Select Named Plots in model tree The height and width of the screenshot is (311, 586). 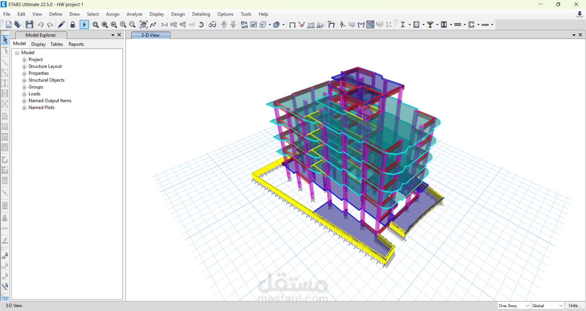[x=42, y=108]
